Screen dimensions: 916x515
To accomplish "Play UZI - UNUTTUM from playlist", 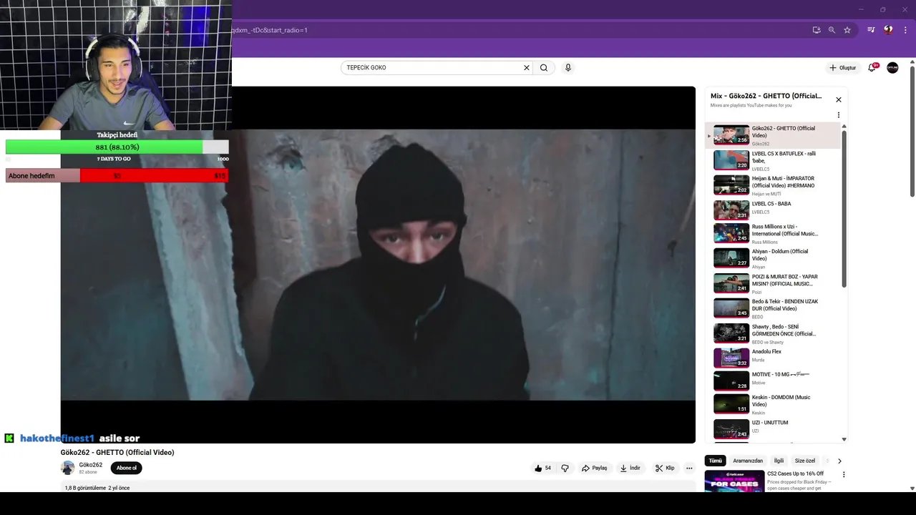I will pyautogui.click(x=773, y=428).
